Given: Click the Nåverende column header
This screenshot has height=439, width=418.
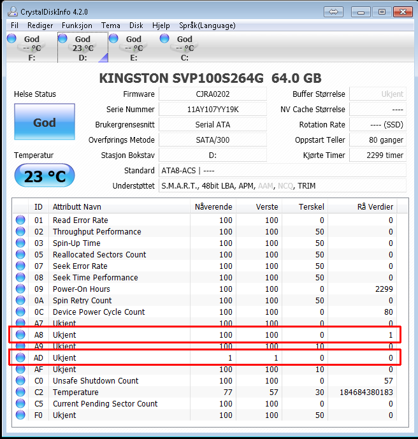Looking at the screenshot, I should 213,206.
